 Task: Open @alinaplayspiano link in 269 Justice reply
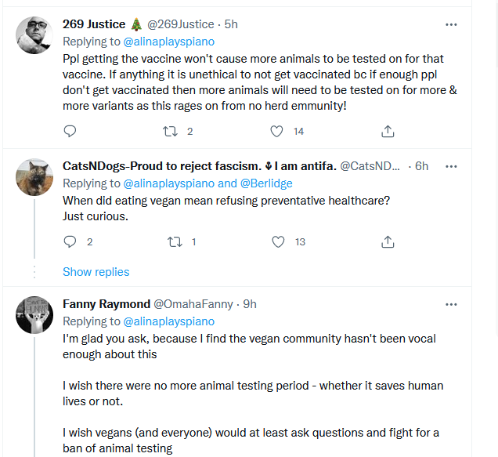point(168,41)
